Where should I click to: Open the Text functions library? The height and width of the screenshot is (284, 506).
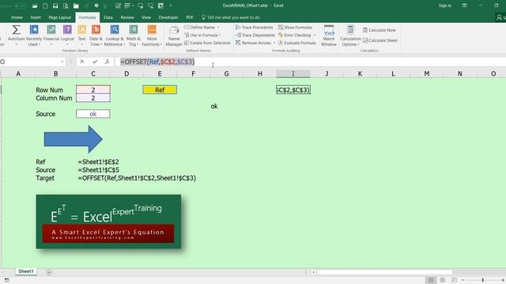point(81,35)
